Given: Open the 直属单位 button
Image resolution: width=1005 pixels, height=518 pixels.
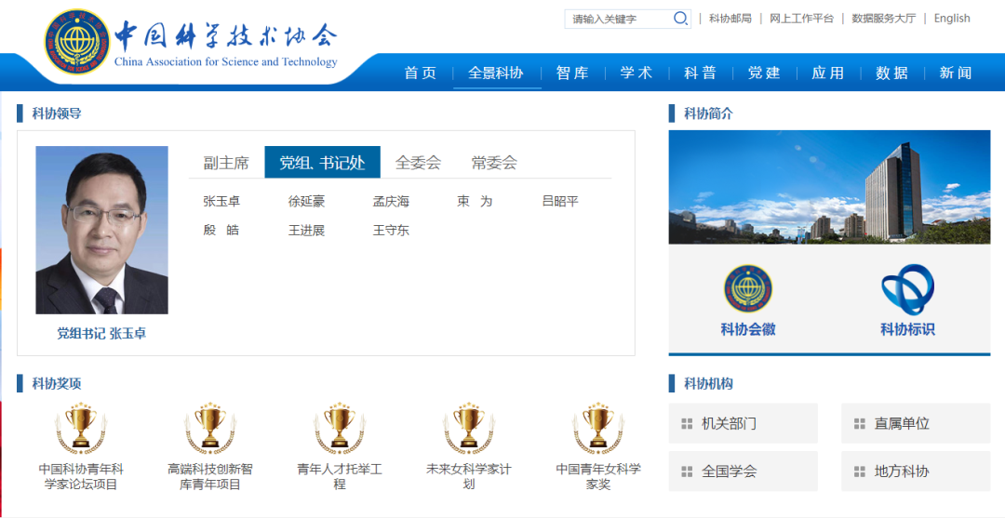Looking at the screenshot, I should 916,423.
